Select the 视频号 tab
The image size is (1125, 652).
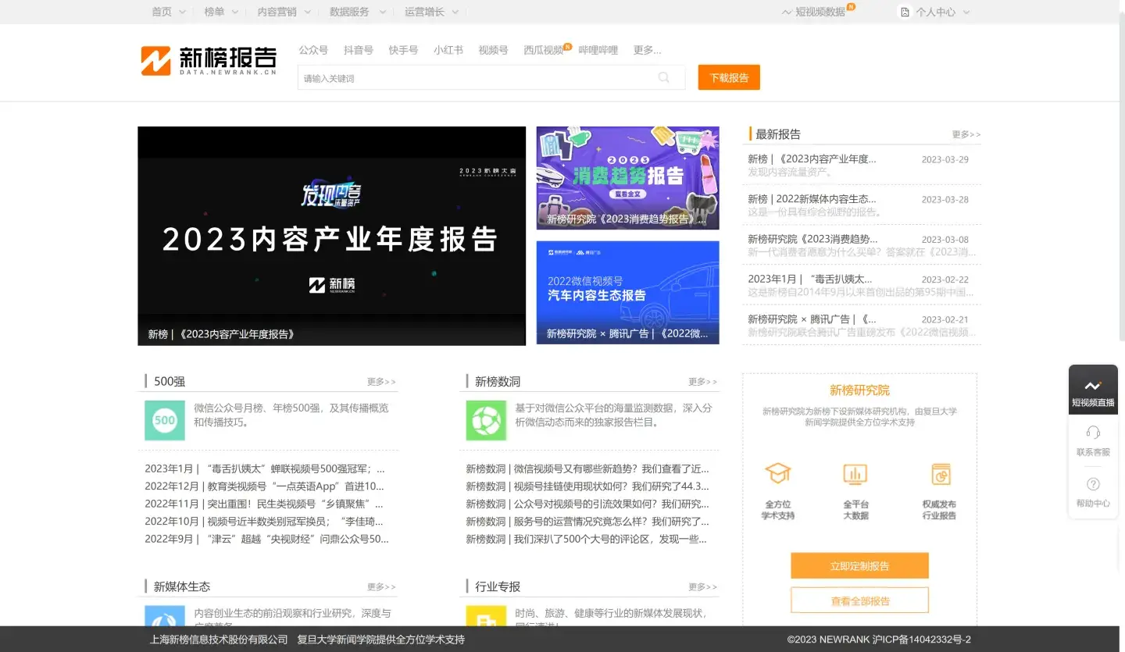click(x=493, y=50)
